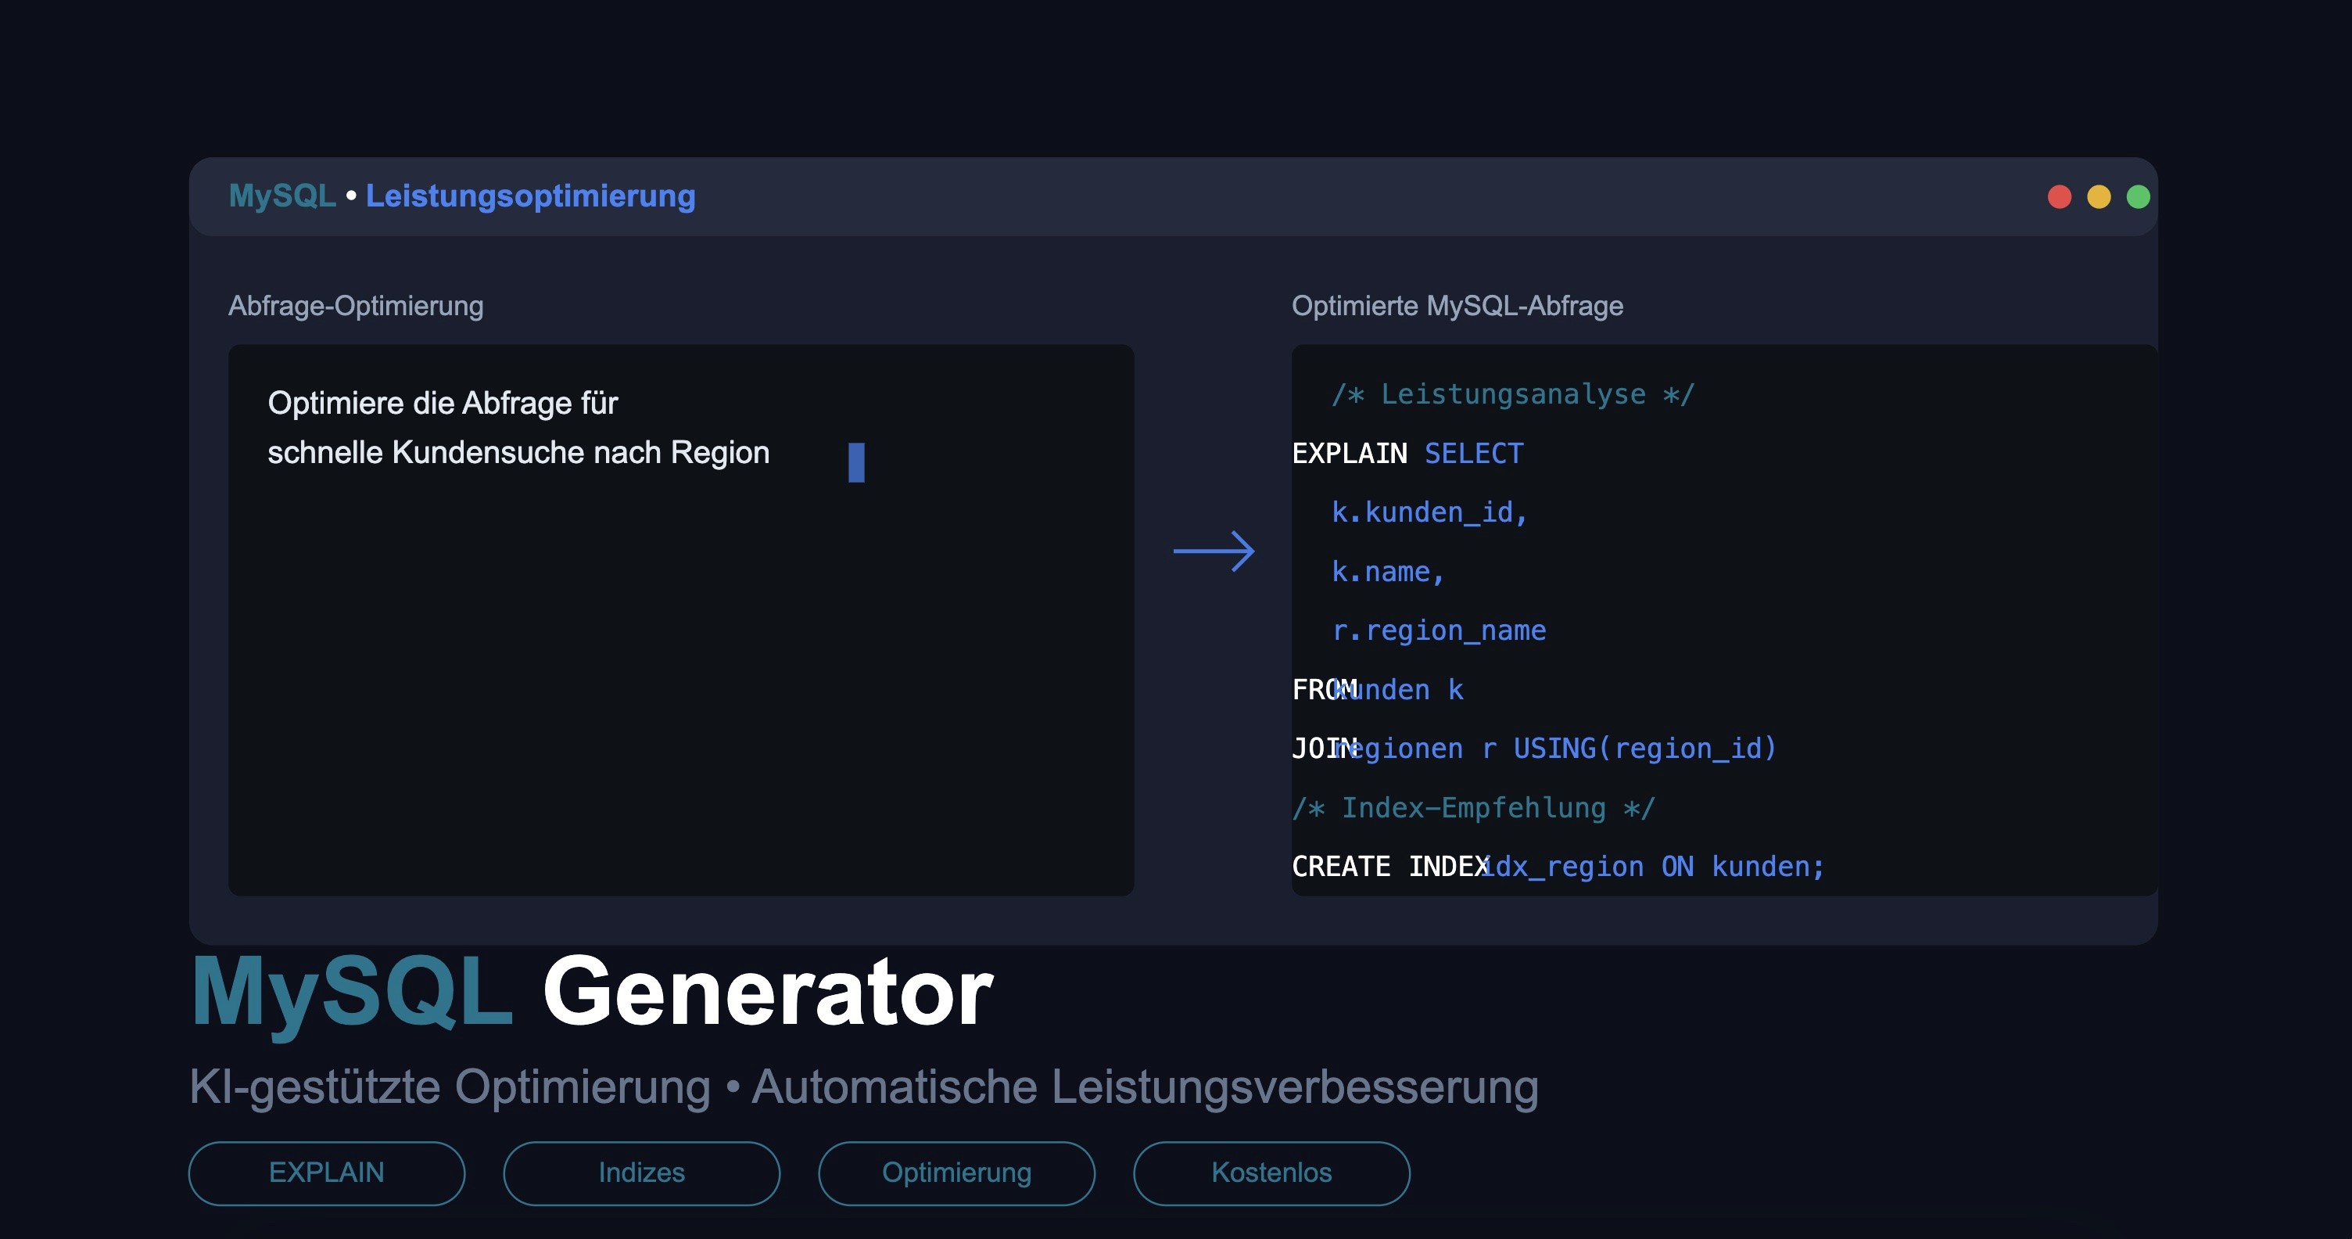Click 'CREATE INDEX' keyword in code
This screenshot has width=2352, height=1239.
pyautogui.click(x=1390, y=867)
